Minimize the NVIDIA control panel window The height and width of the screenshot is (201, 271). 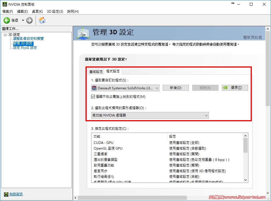(239, 4)
